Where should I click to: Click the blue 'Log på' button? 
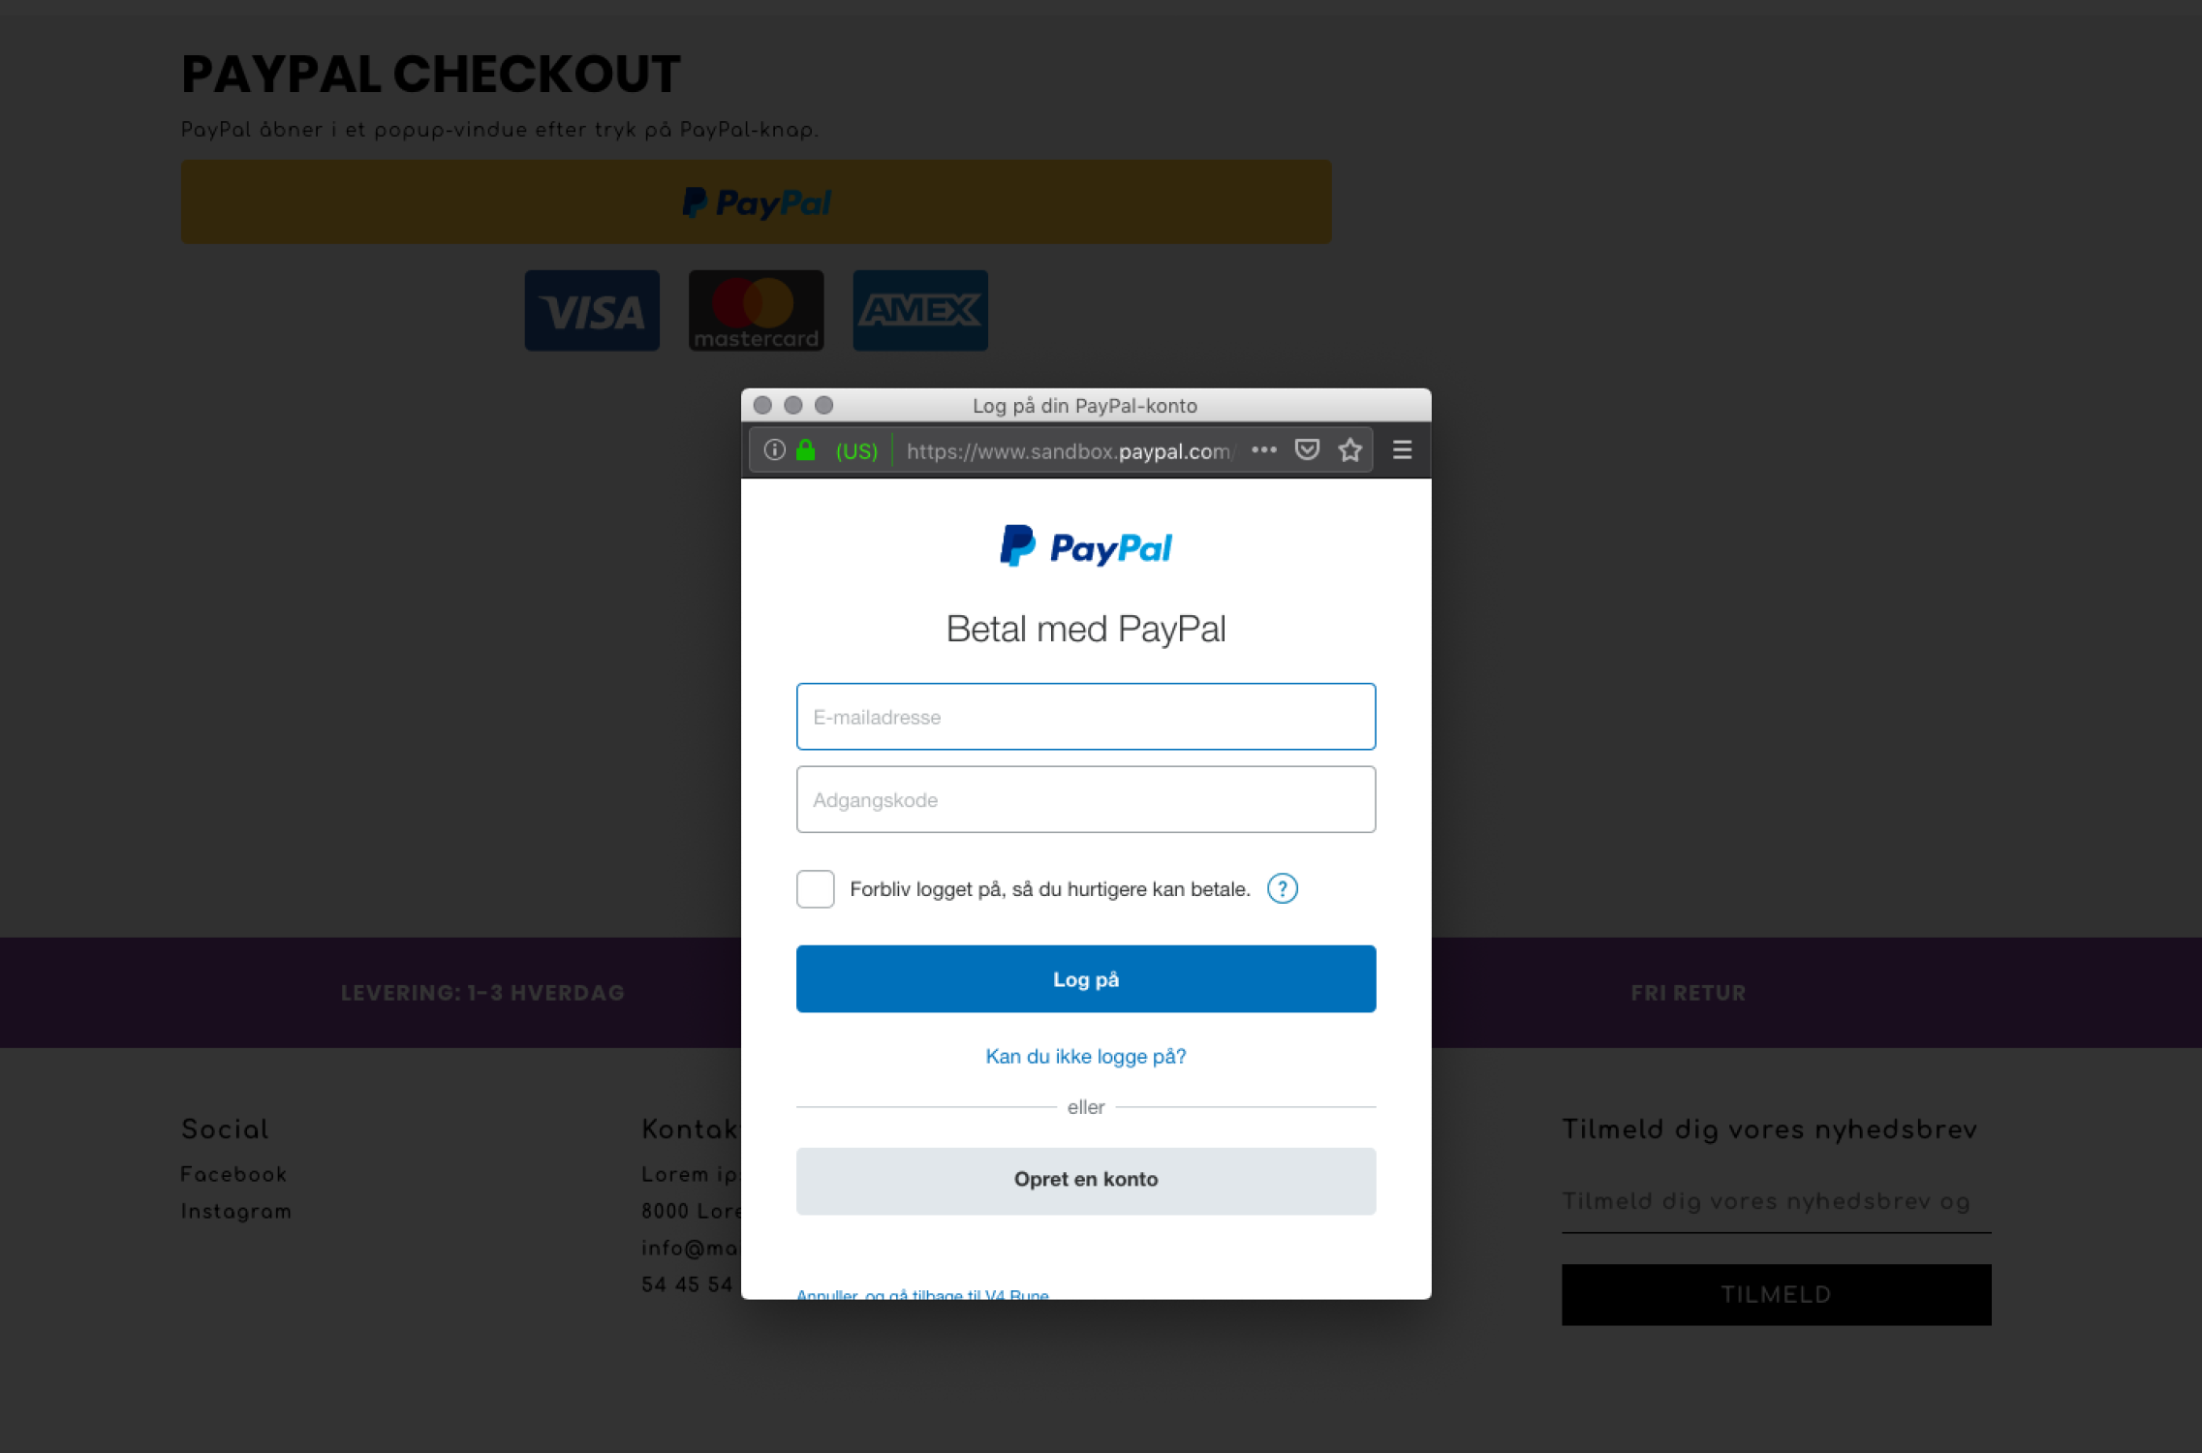point(1085,979)
